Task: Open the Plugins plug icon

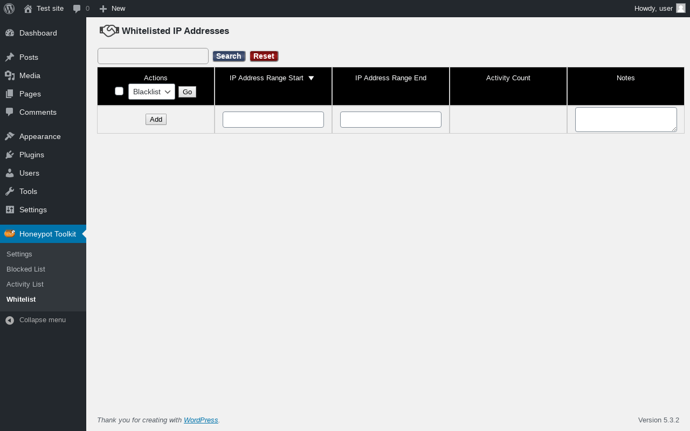Action: point(10,155)
